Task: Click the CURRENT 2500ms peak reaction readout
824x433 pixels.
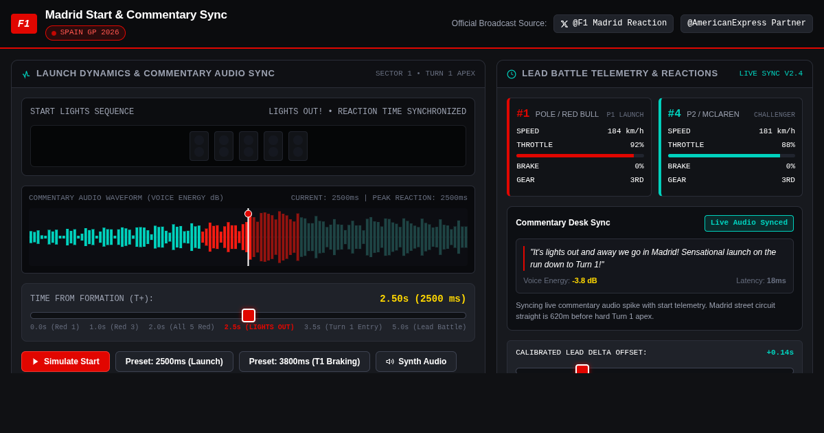Action: pos(379,198)
